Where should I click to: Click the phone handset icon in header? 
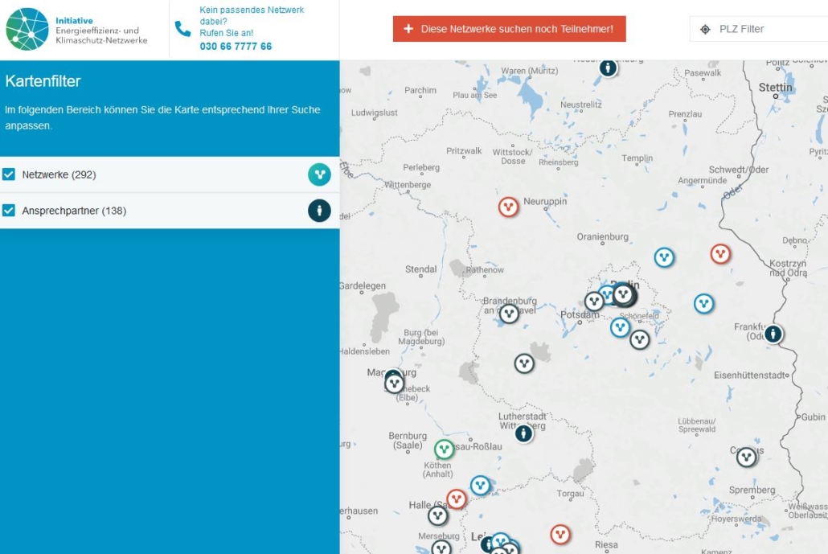pyautogui.click(x=182, y=29)
